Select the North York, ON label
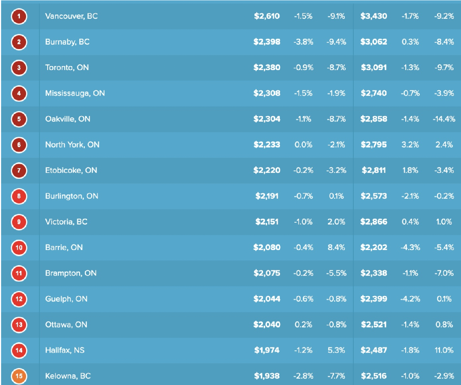 coord(72,145)
